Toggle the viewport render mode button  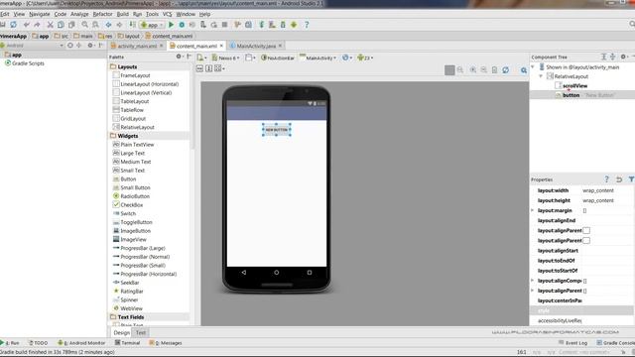(x=449, y=70)
